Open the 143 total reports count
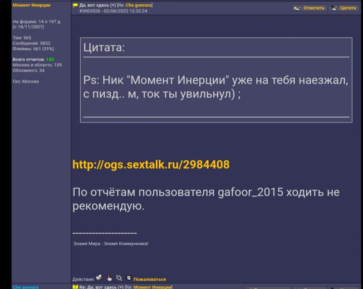 50,59
